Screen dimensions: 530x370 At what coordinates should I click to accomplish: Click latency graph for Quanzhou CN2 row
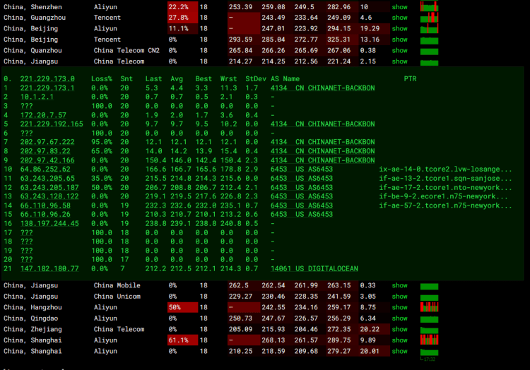point(429,52)
